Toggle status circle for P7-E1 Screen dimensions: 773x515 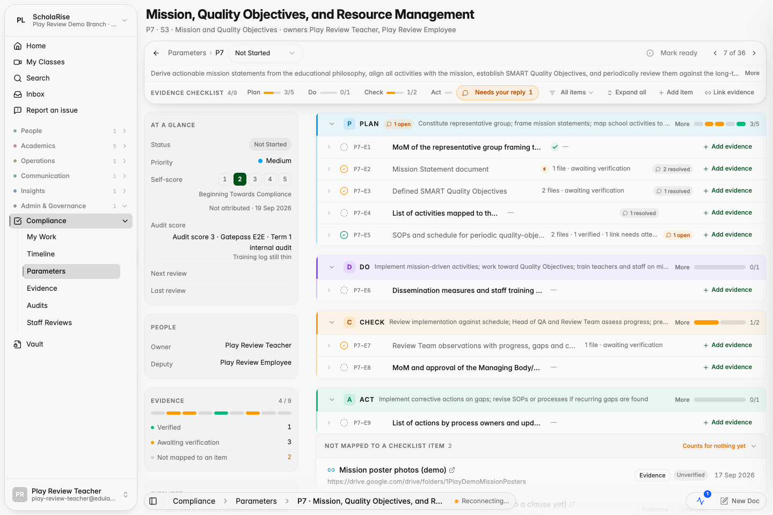pyautogui.click(x=344, y=147)
